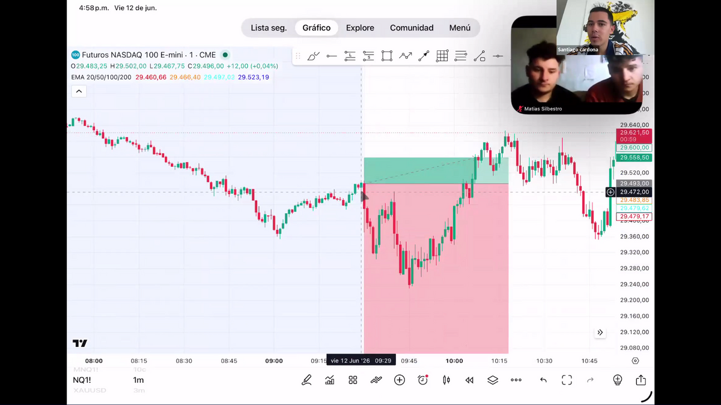Open the alarm clock alerts icon
Screen dimensions: 721x405
pyautogui.click(x=423, y=380)
